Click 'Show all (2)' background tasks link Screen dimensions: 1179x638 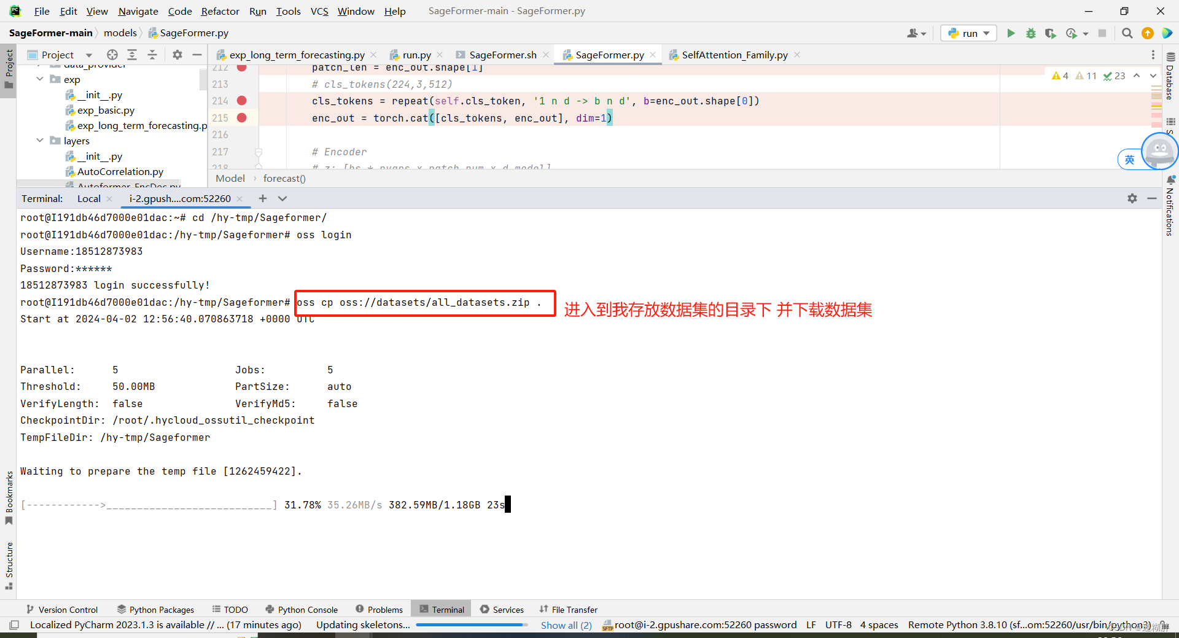(566, 625)
